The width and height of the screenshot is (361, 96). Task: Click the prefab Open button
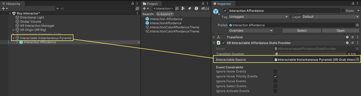[x=341, y=31]
